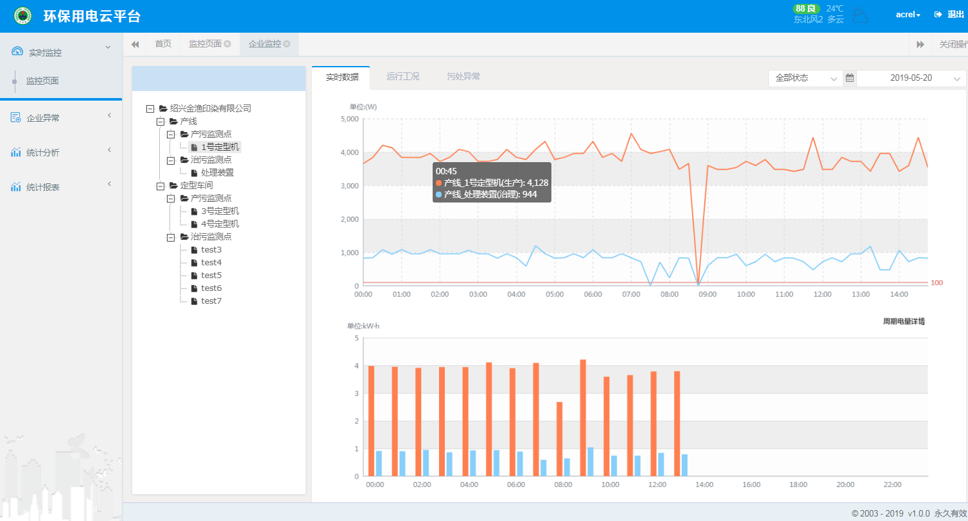Select 3号定型机 in the tree
Image resolution: width=968 pixels, height=521 pixels.
(220, 211)
